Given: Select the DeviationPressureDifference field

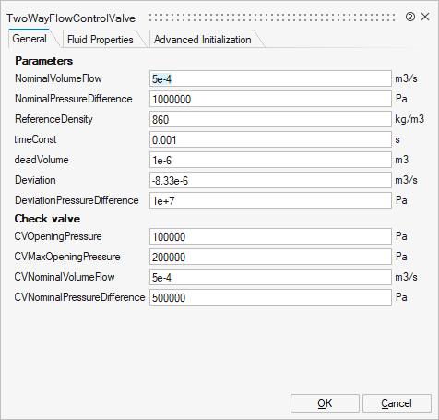Looking at the screenshot, I should pyautogui.click(x=270, y=200).
